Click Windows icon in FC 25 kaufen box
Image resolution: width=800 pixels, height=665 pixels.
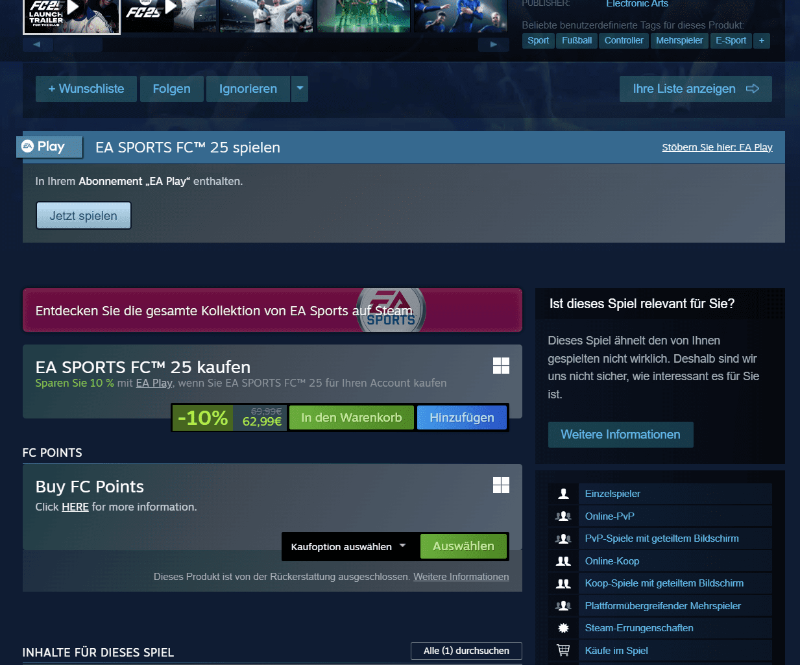501,365
